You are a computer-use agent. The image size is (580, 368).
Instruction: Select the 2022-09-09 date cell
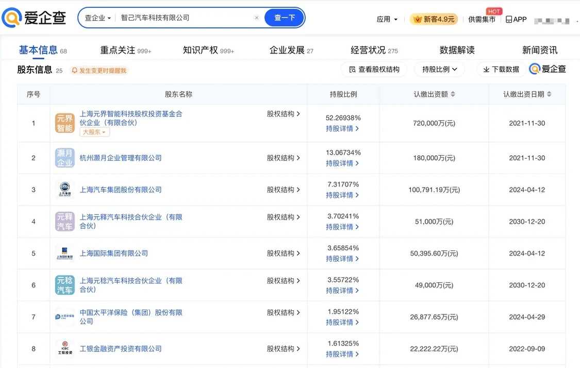tap(527, 349)
